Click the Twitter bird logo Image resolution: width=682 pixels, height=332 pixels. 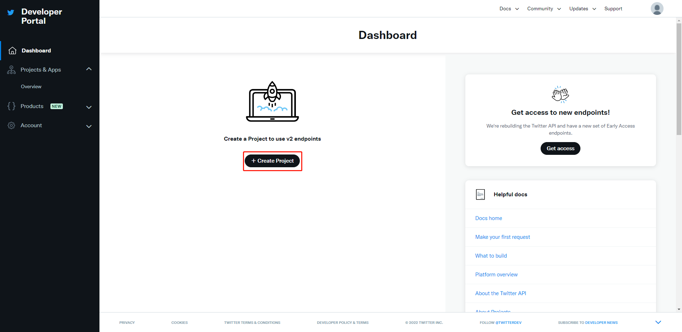11,12
